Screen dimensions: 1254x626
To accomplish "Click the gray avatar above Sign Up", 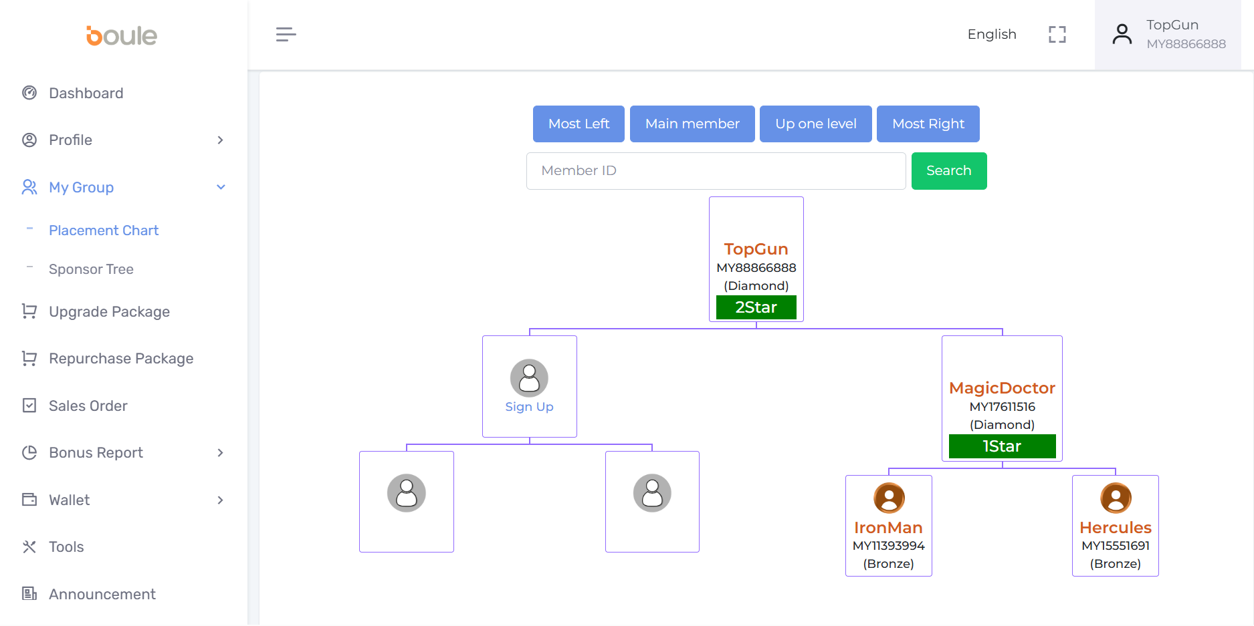I will click(529, 378).
